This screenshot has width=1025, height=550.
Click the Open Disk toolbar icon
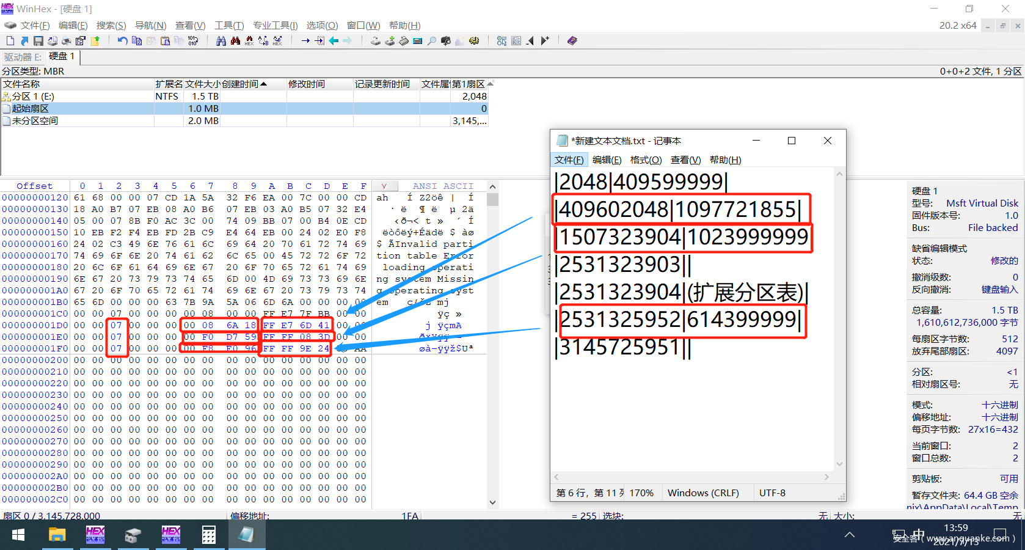coord(375,41)
